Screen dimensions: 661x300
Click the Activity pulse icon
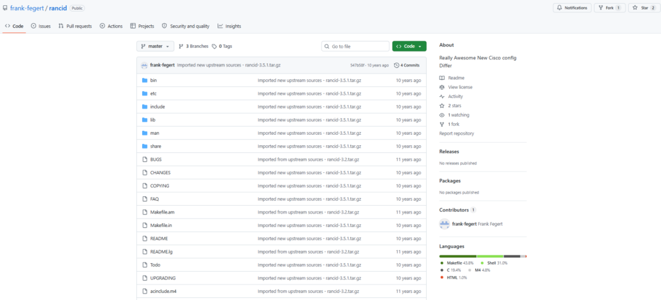[442, 97]
